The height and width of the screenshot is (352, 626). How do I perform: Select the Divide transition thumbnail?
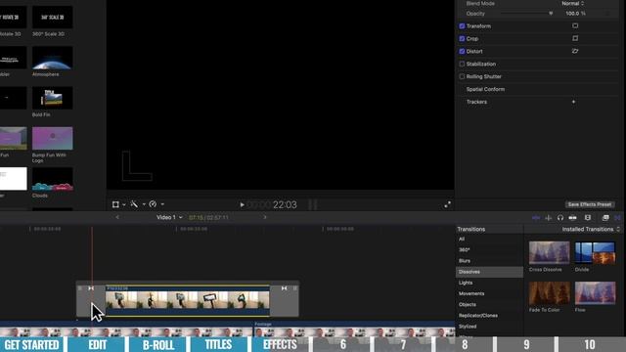[595, 252]
